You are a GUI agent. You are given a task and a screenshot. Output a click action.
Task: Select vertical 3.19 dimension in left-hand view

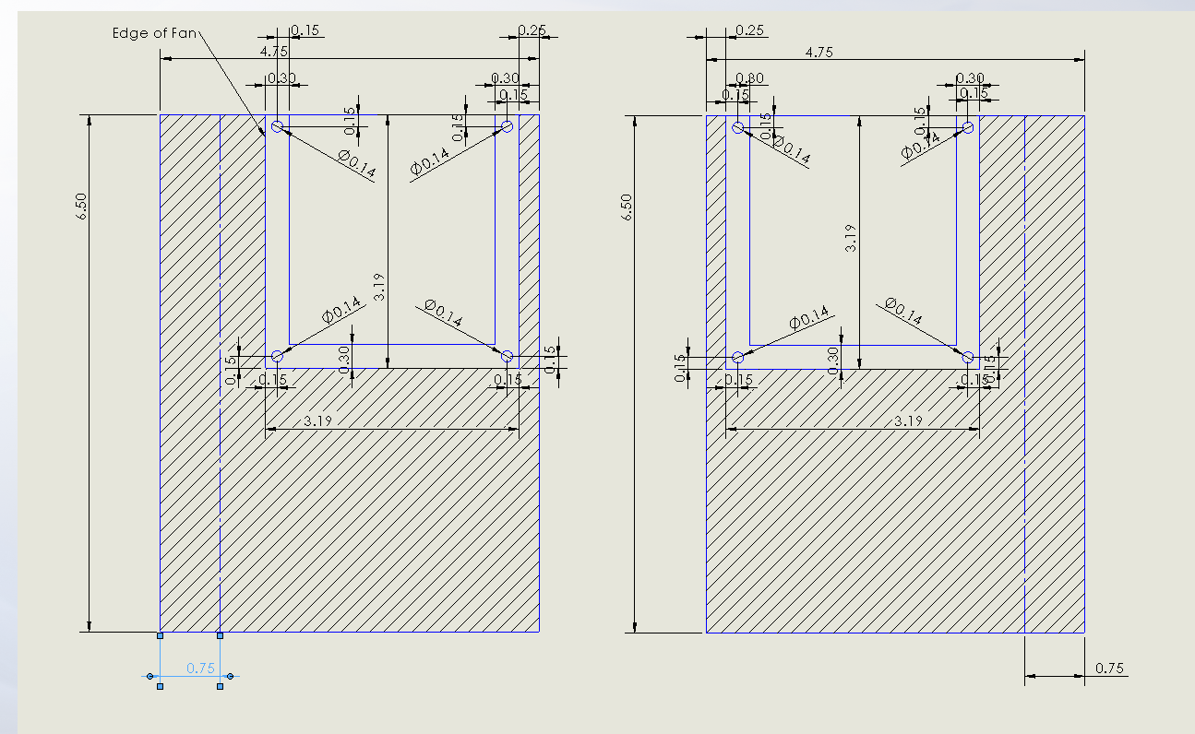(379, 288)
